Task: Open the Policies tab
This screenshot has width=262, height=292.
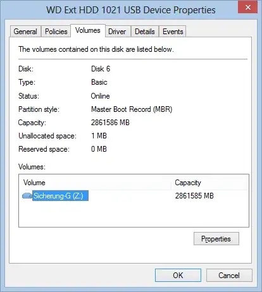Action: tap(56, 32)
